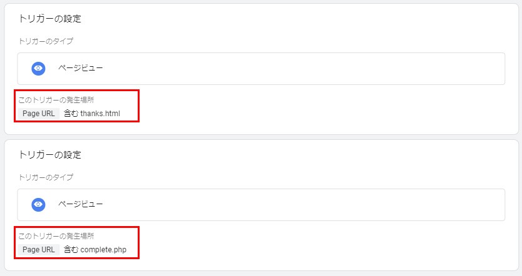The image size is (522, 276).
Task: Click このトリガーの発生場所 label above thanks.html
Action: pos(56,100)
